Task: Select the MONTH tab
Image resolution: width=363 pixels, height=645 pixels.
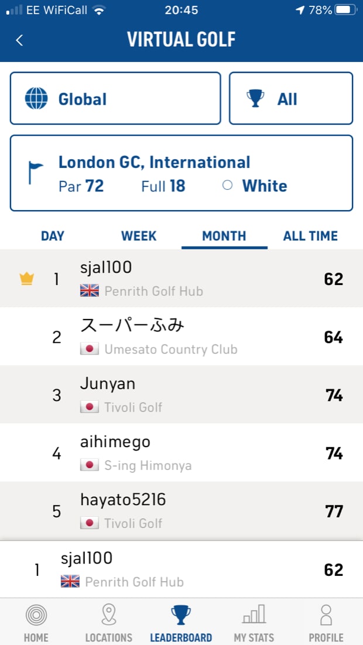Action: (x=224, y=236)
